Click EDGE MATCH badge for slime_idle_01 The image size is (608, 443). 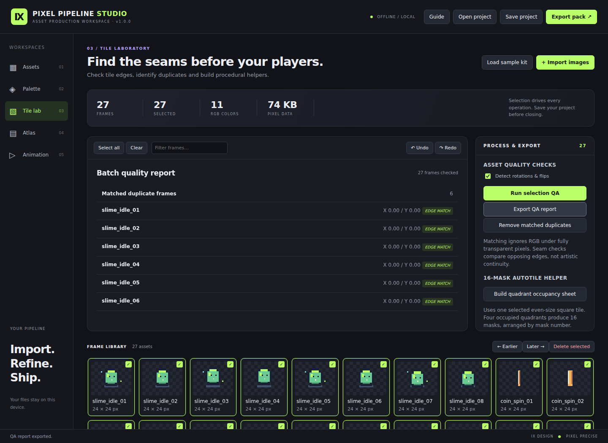(438, 211)
